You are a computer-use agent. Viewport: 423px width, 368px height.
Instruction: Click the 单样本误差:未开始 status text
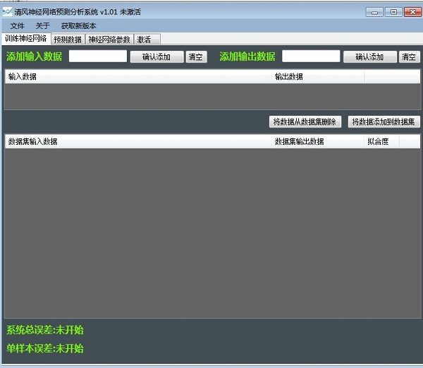click(45, 348)
